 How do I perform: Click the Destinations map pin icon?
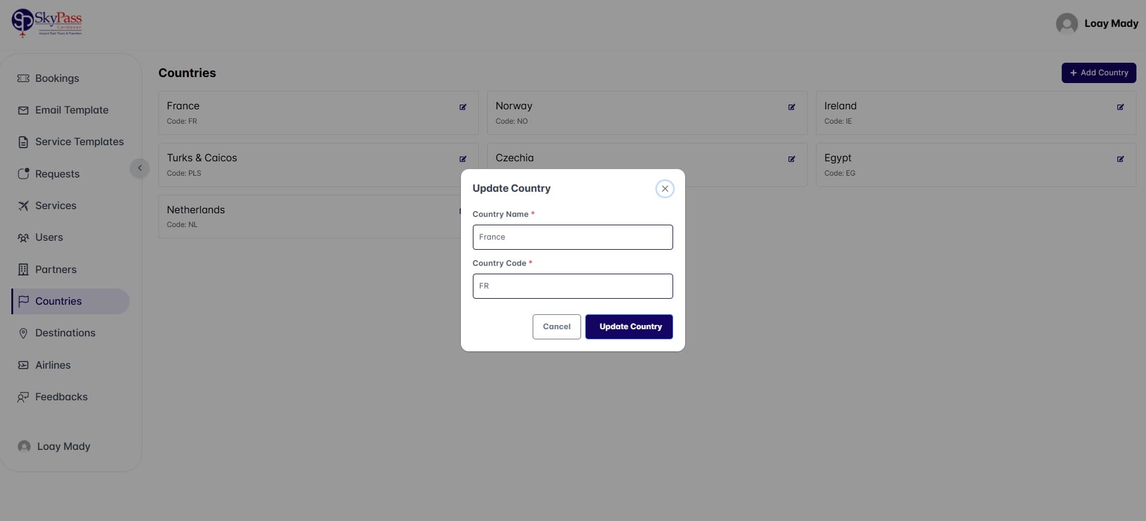pyautogui.click(x=23, y=333)
